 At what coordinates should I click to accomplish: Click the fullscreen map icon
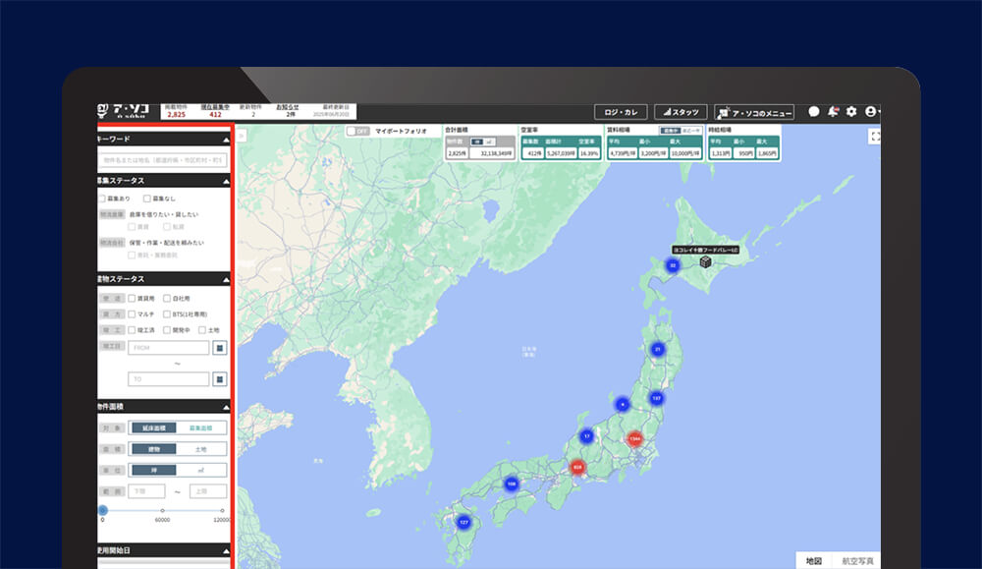pos(875,137)
